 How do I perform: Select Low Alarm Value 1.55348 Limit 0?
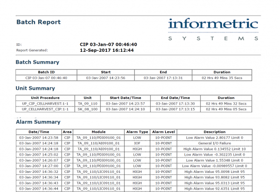(x=215, y=160)
